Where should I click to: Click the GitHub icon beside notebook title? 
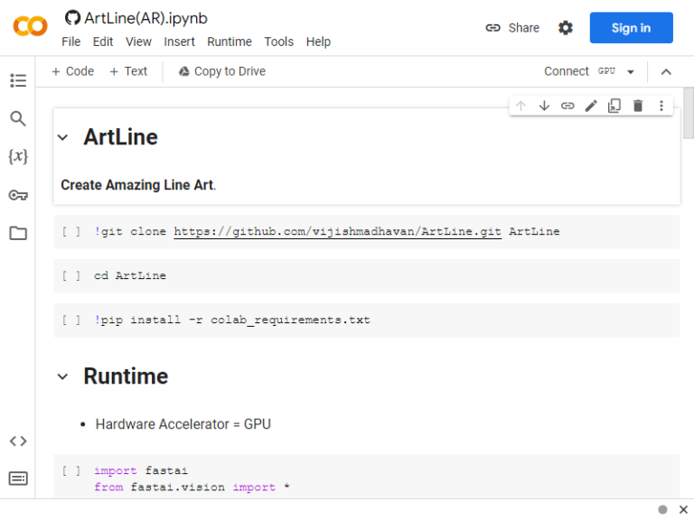coord(72,18)
